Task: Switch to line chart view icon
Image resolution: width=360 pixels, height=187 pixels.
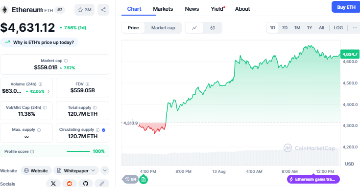Action: [x=194, y=28]
